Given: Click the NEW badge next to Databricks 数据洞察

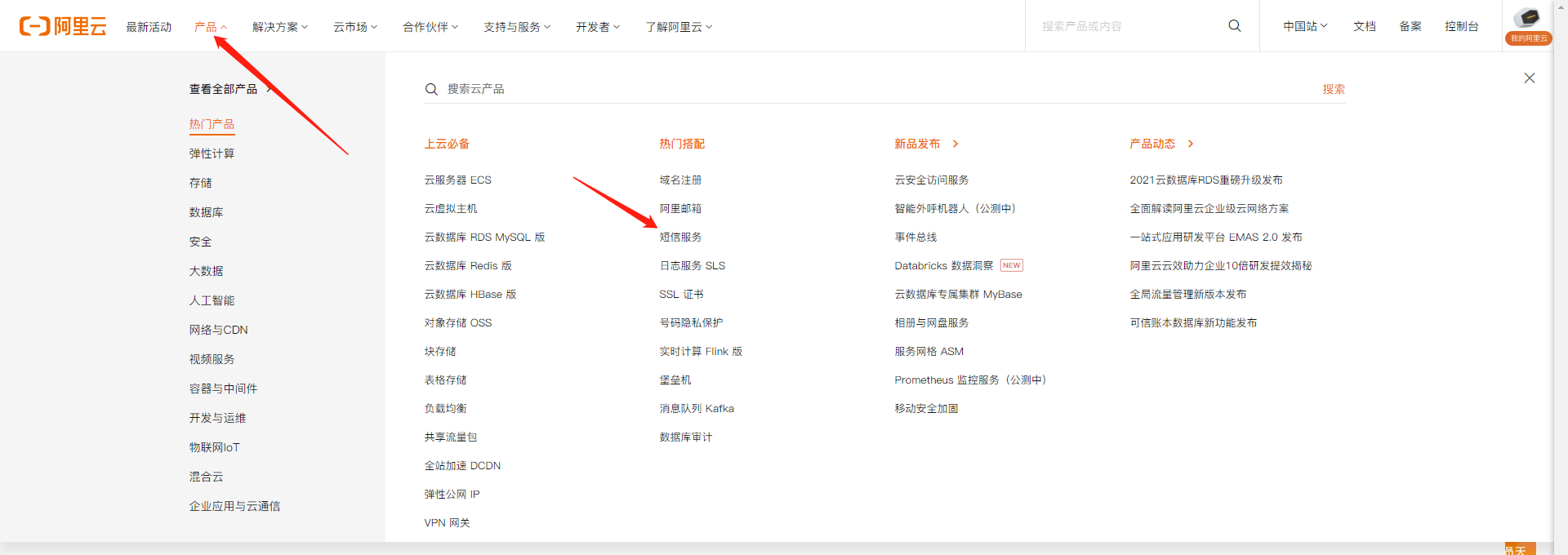Looking at the screenshot, I should [x=1011, y=265].
